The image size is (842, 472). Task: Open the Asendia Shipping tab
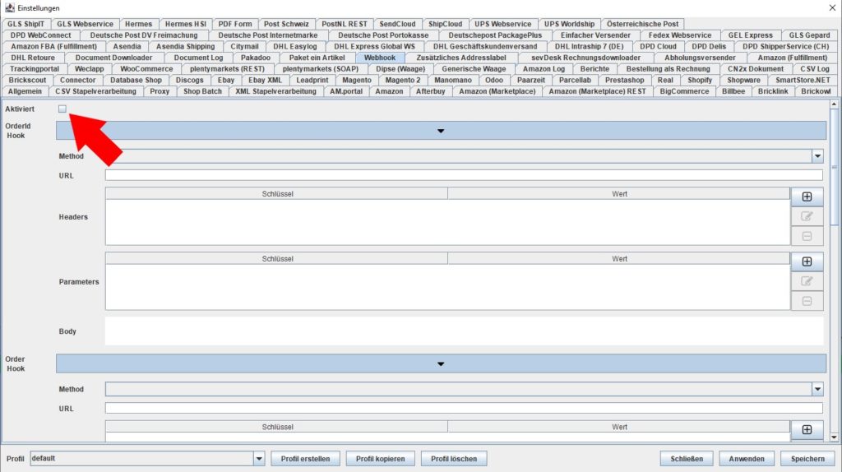pos(185,47)
